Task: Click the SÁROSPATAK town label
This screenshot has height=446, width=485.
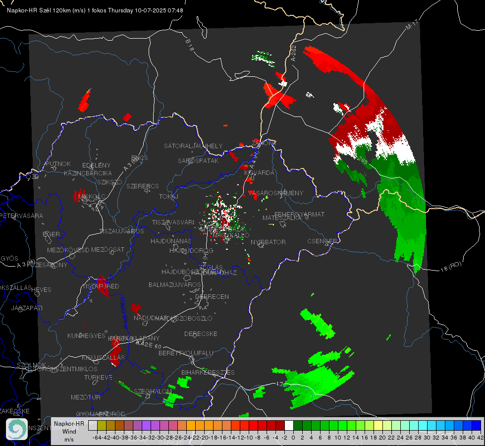Action: pyautogui.click(x=198, y=161)
